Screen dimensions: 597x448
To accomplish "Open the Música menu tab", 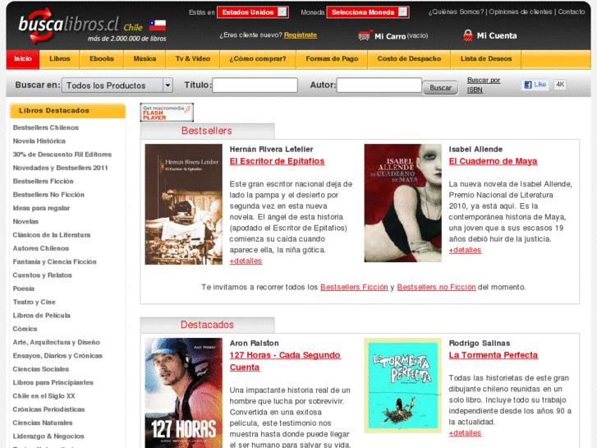I will pyautogui.click(x=145, y=58).
